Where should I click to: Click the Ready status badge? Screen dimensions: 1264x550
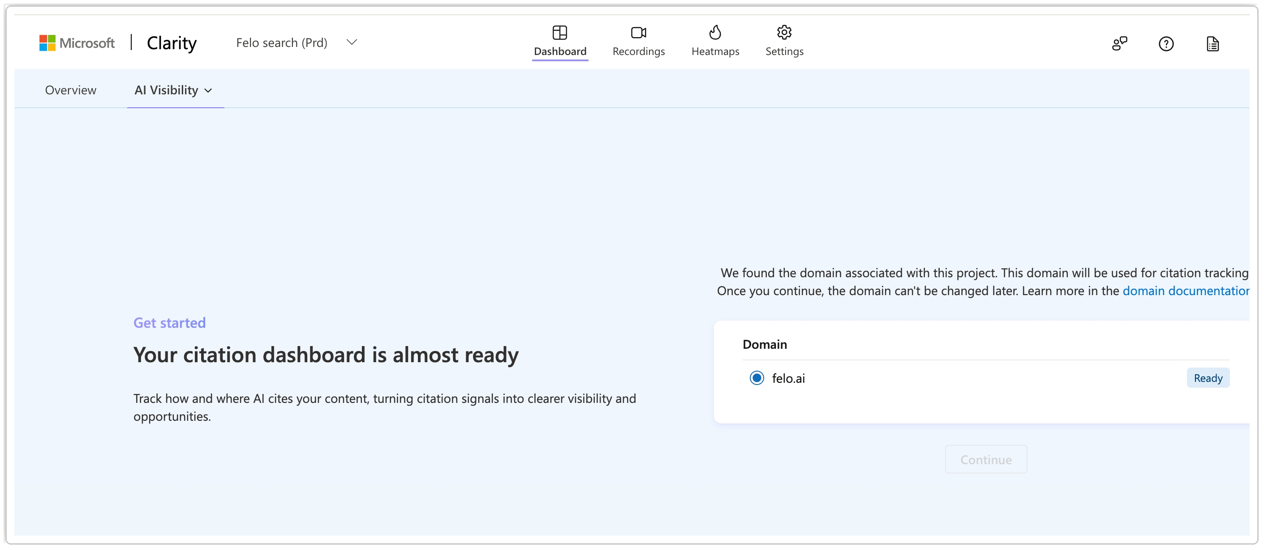[x=1208, y=377]
